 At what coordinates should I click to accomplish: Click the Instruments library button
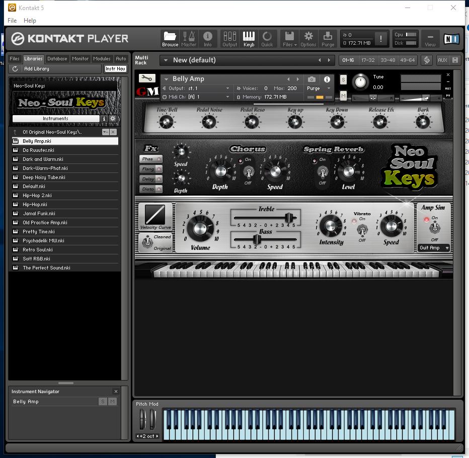(56, 119)
